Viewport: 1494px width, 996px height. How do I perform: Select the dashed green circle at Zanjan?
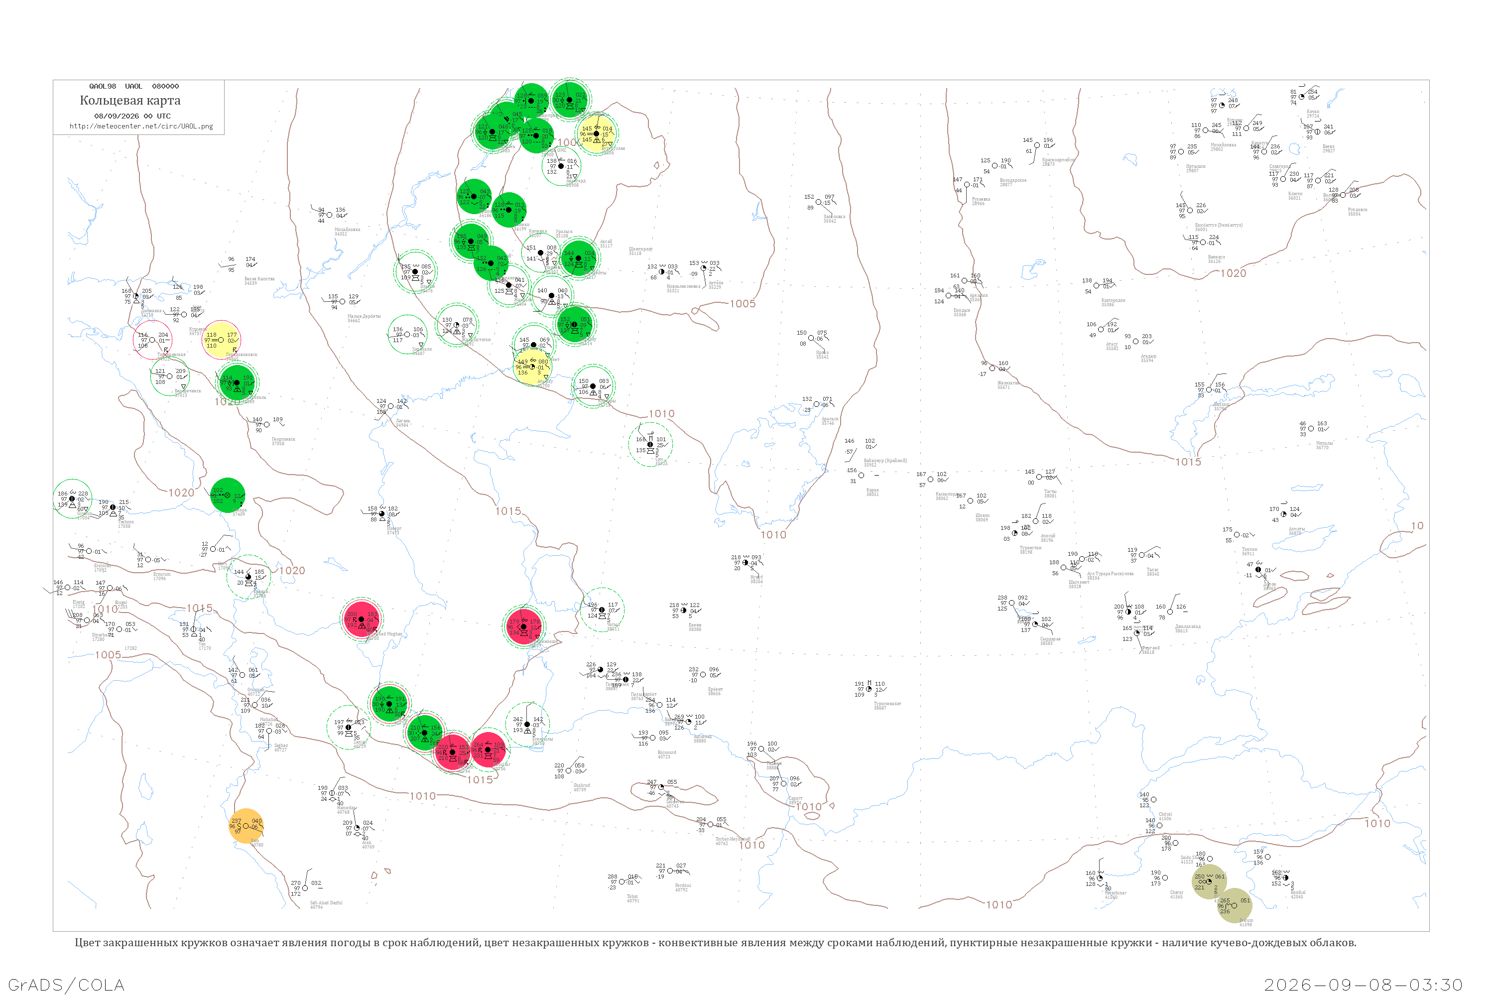coord(349,727)
